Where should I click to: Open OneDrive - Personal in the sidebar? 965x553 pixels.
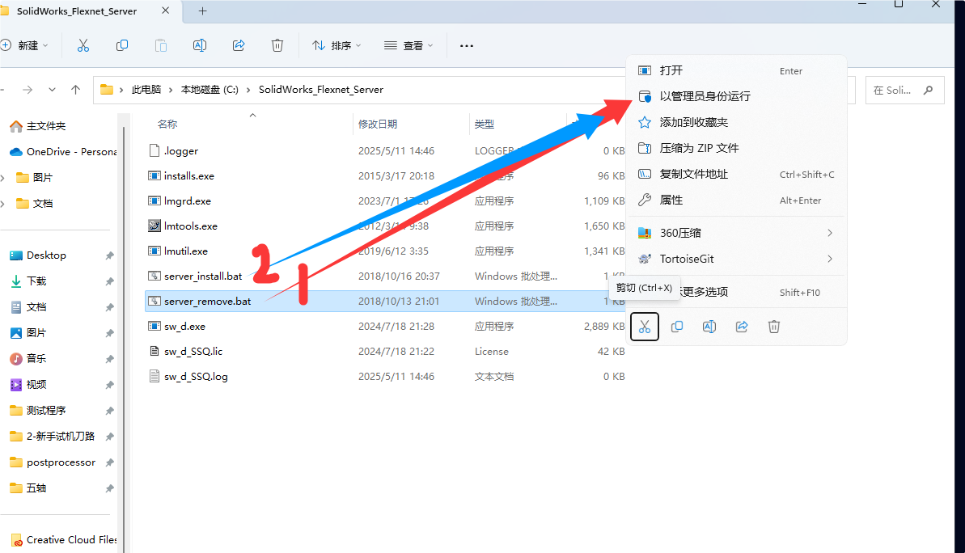(62, 152)
